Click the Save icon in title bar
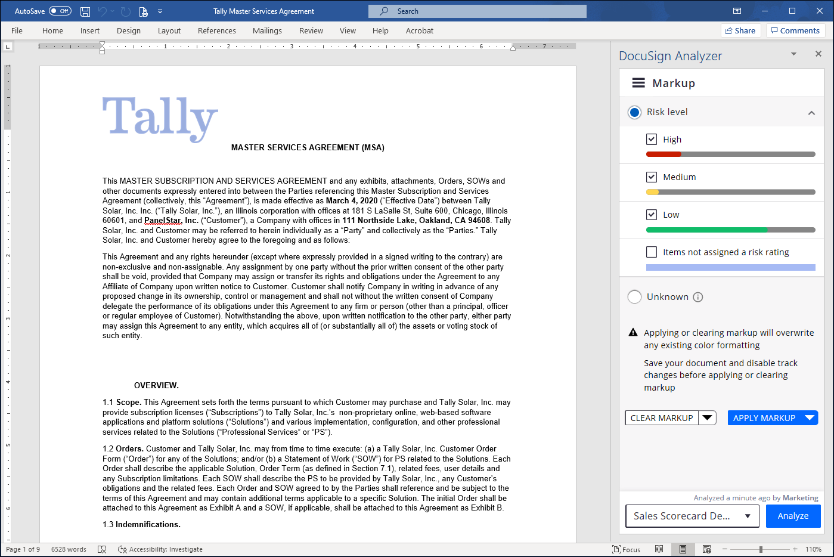 (85, 11)
